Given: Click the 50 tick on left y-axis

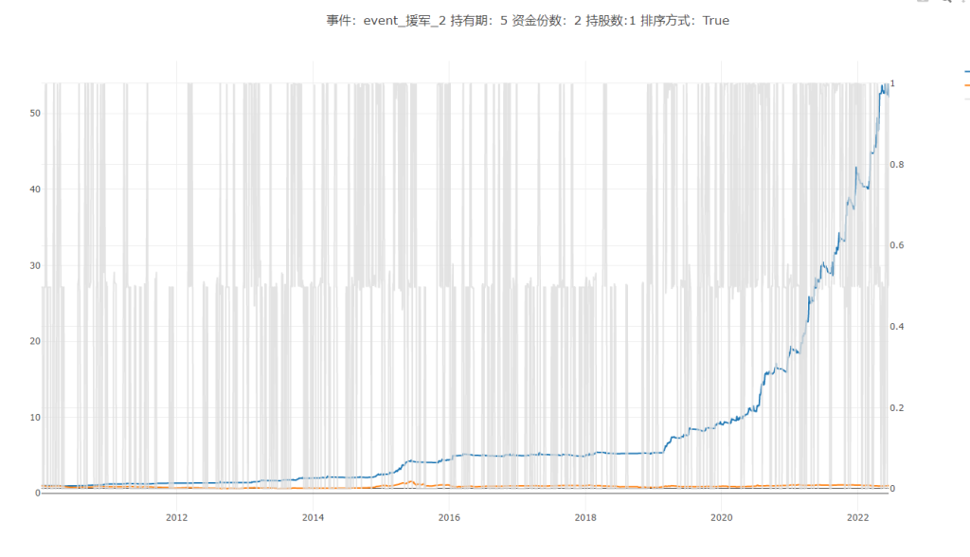Looking at the screenshot, I should click(34, 113).
